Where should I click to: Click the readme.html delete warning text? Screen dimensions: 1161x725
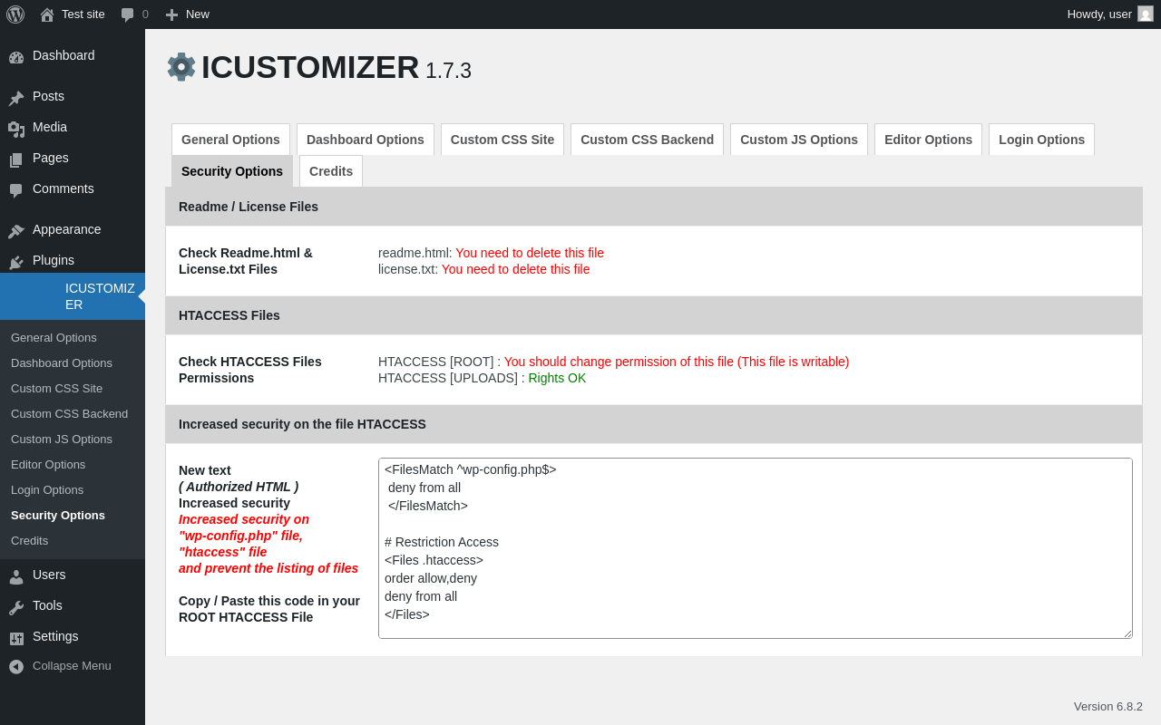click(x=530, y=253)
